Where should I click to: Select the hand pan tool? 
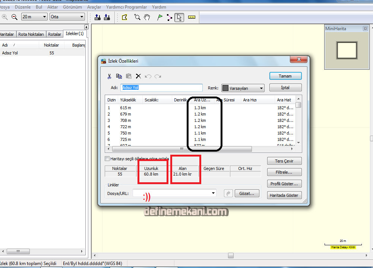pos(147,17)
